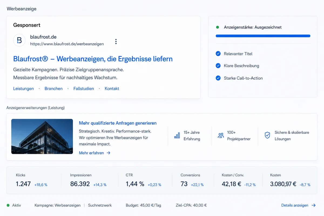The height and width of the screenshot is (216, 324).
Task: Click the people icon at 100+ Projektpartner
Action: click(221, 136)
